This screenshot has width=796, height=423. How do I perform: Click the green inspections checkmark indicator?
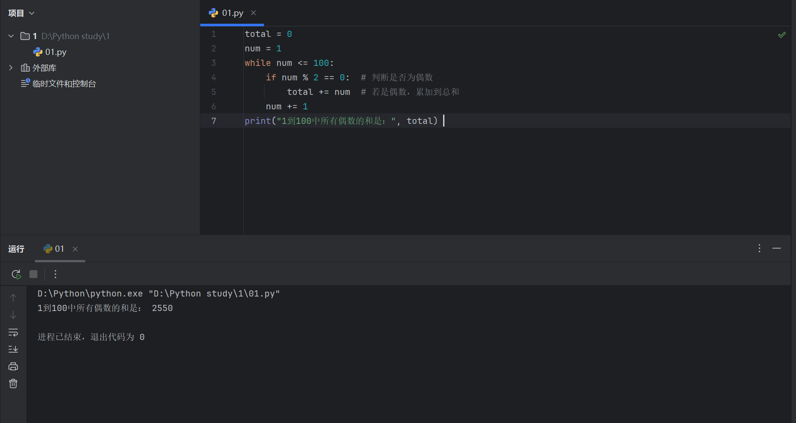pyautogui.click(x=782, y=35)
